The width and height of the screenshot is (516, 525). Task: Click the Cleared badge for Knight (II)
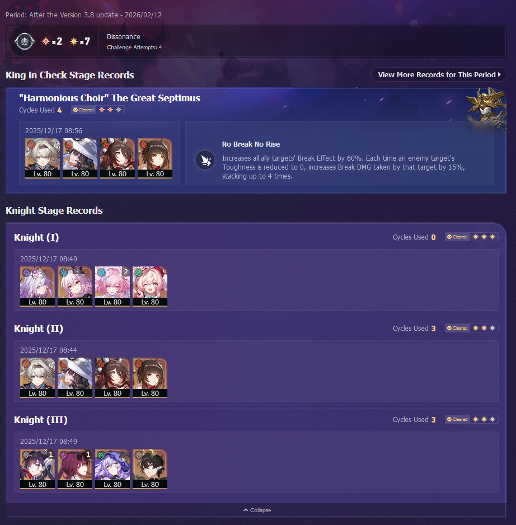(457, 328)
